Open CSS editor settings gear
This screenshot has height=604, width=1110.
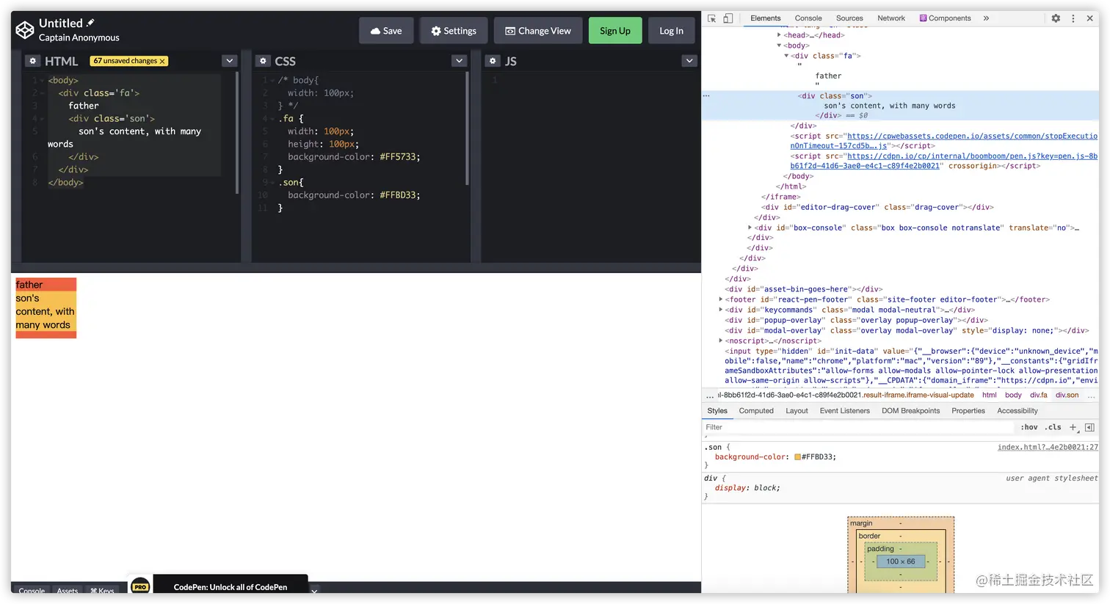point(263,61)
